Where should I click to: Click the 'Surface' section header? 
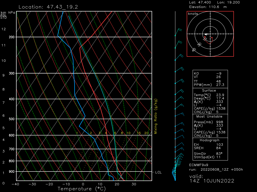point(209,90)
